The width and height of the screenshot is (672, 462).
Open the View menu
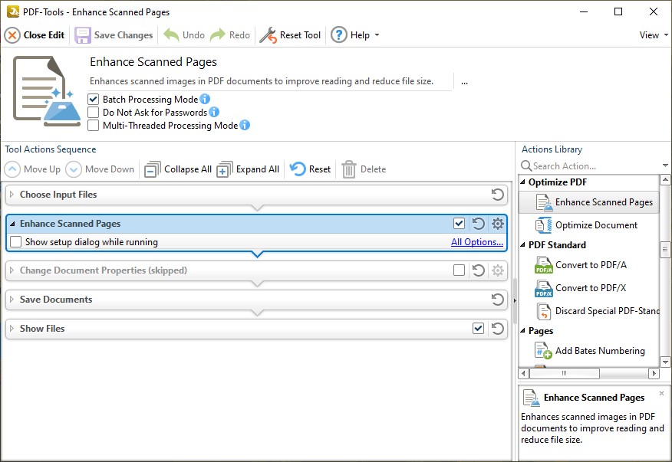coord(653,35)
